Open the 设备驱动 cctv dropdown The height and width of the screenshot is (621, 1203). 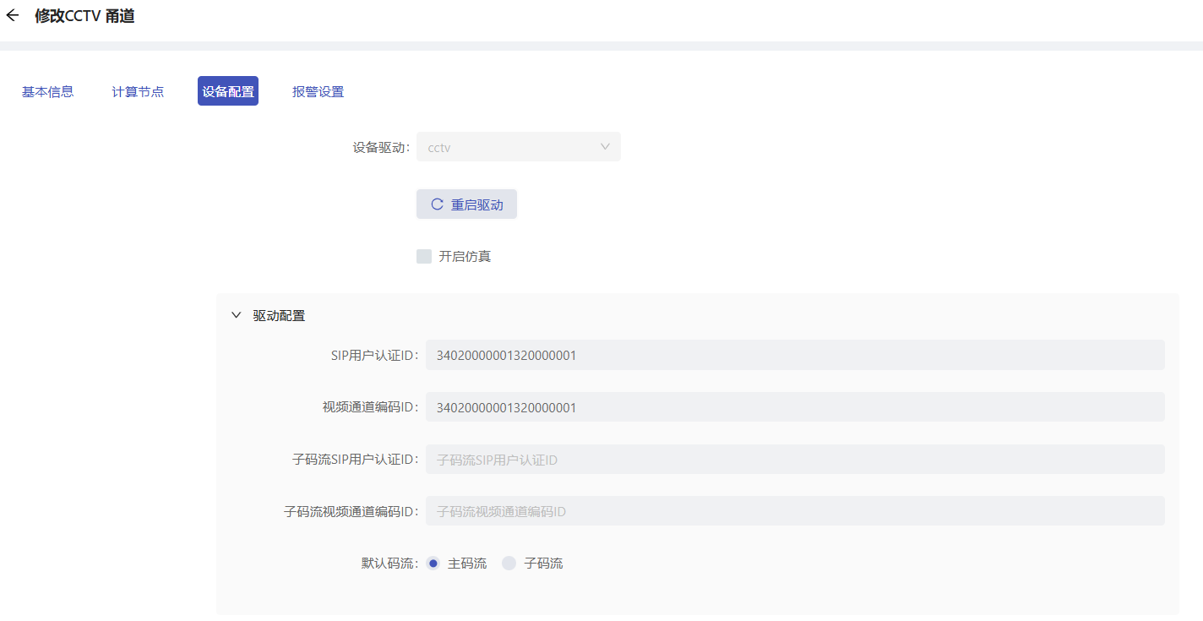[519, 147]
